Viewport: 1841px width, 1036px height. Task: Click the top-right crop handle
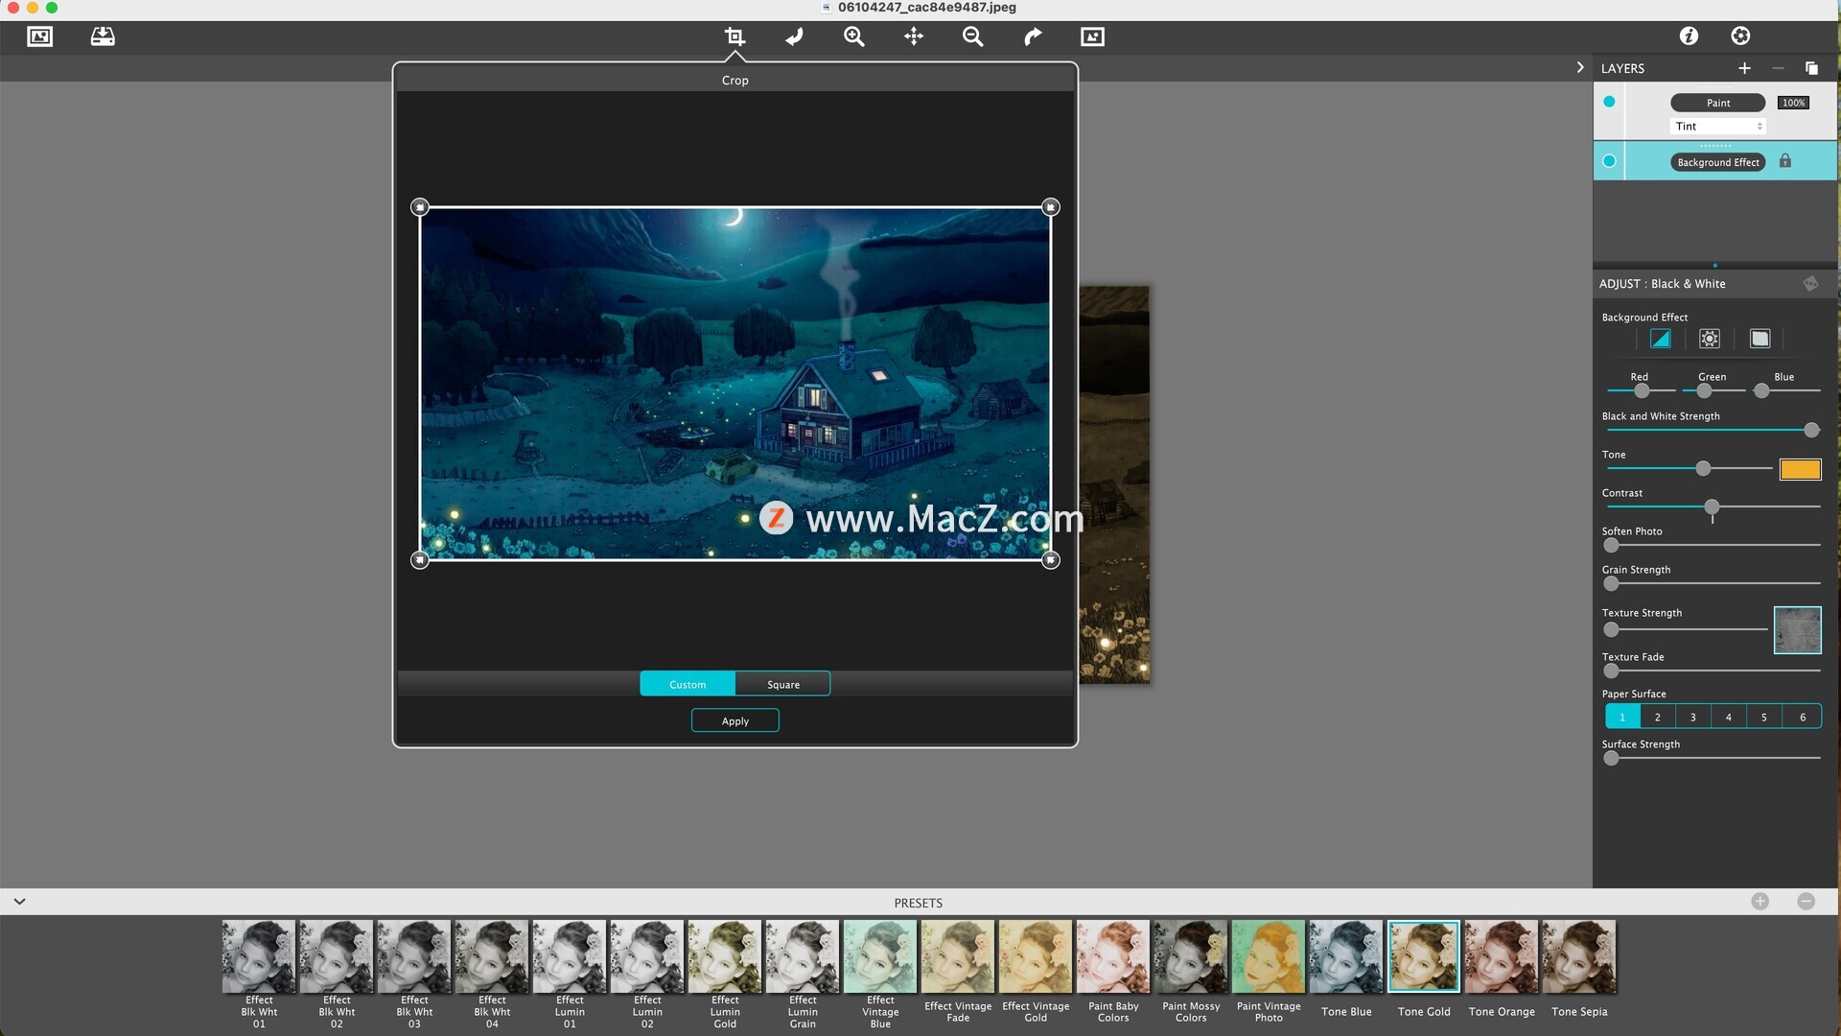click(x=1051, y=207)
